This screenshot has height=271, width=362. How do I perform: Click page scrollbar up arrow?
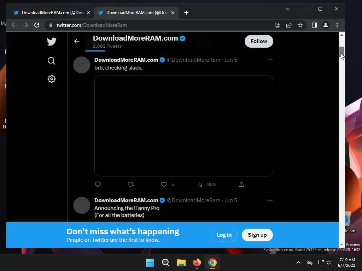click(x=341, y=35)
